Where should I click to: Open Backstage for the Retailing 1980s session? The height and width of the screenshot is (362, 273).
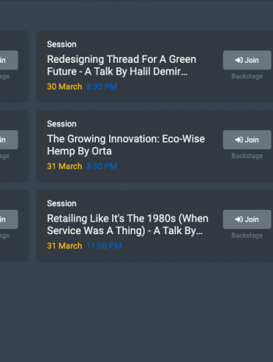coord(247,236)
